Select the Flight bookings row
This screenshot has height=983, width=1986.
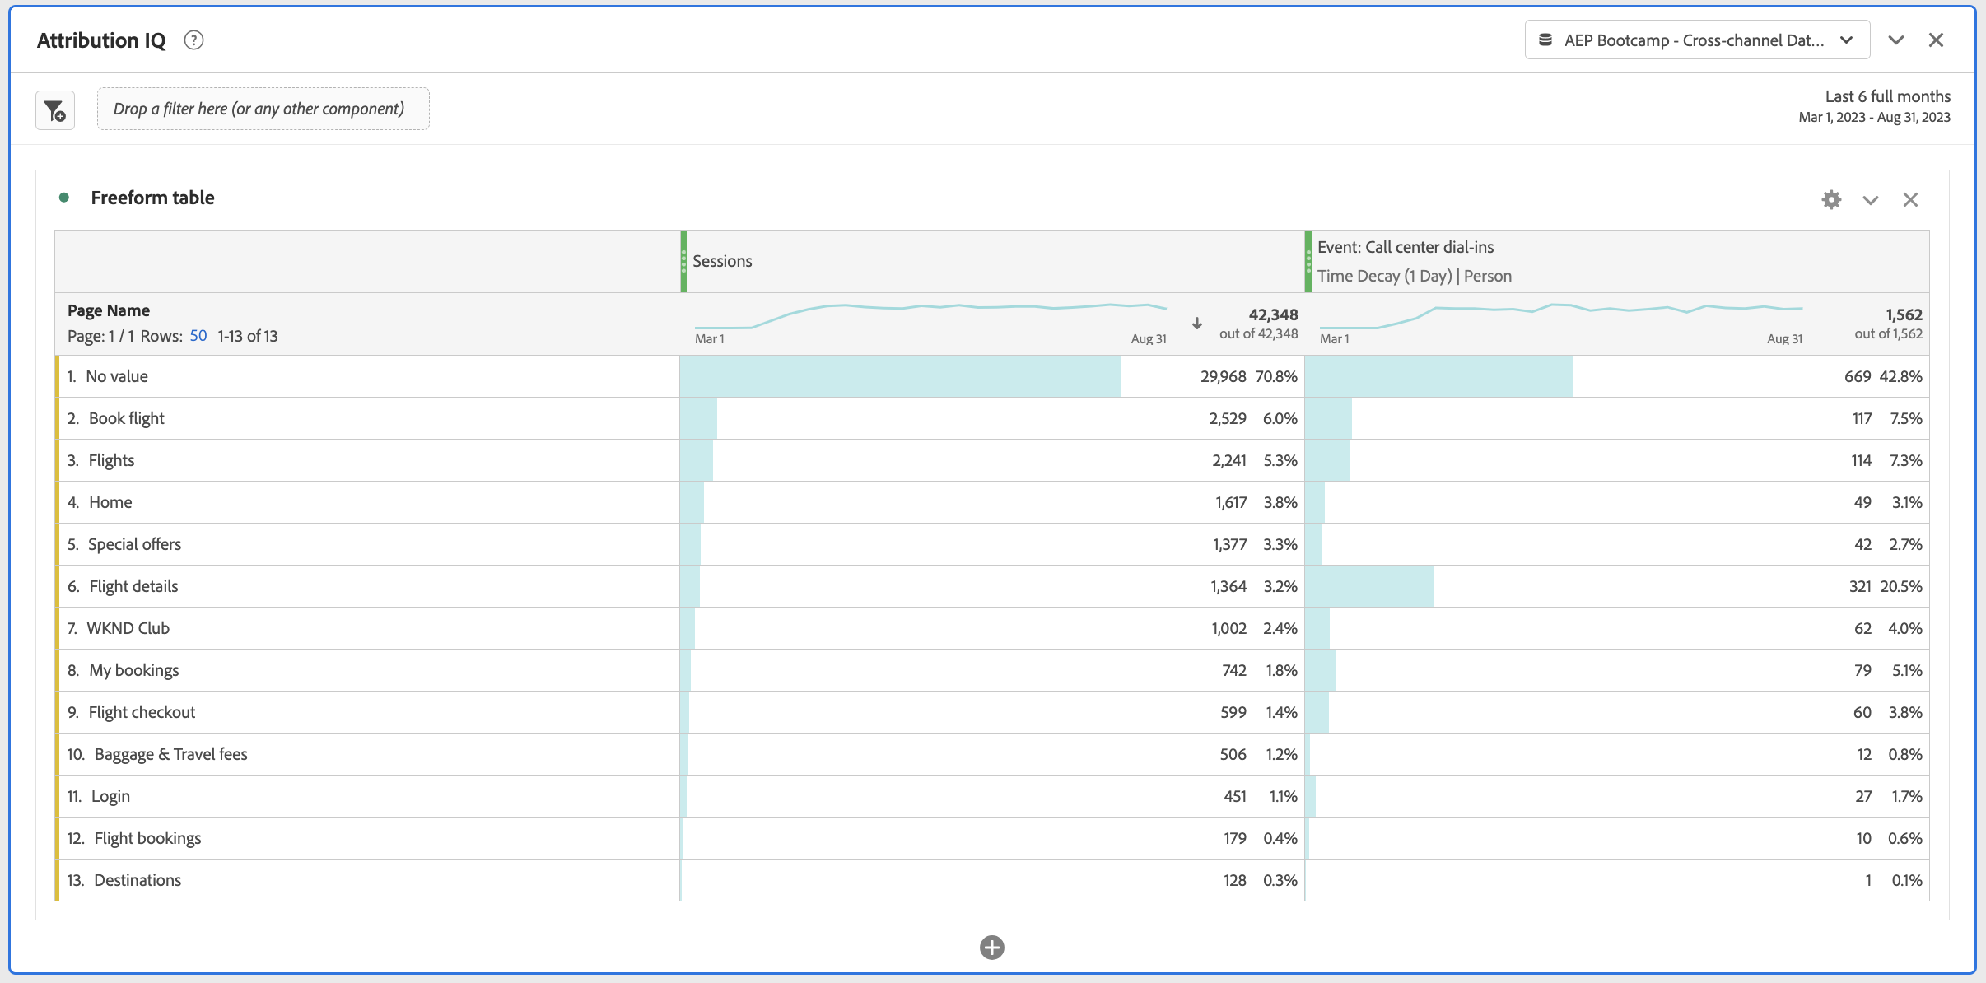[x=992, y=838]
